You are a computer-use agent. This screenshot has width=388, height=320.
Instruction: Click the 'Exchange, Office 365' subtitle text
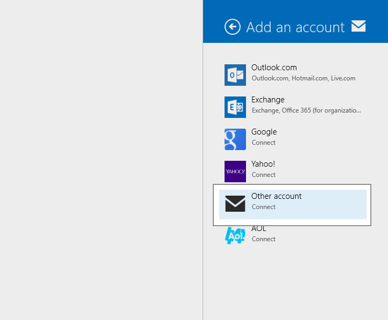pos(306,110)
